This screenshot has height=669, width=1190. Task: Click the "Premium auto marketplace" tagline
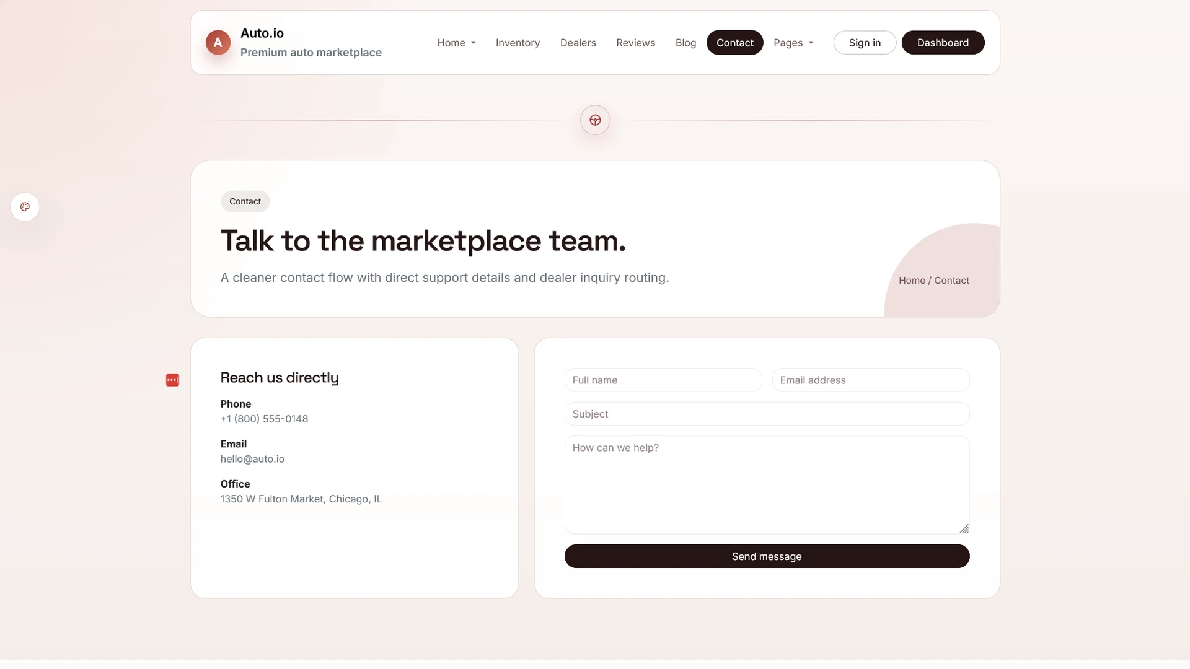coord(311,53)
